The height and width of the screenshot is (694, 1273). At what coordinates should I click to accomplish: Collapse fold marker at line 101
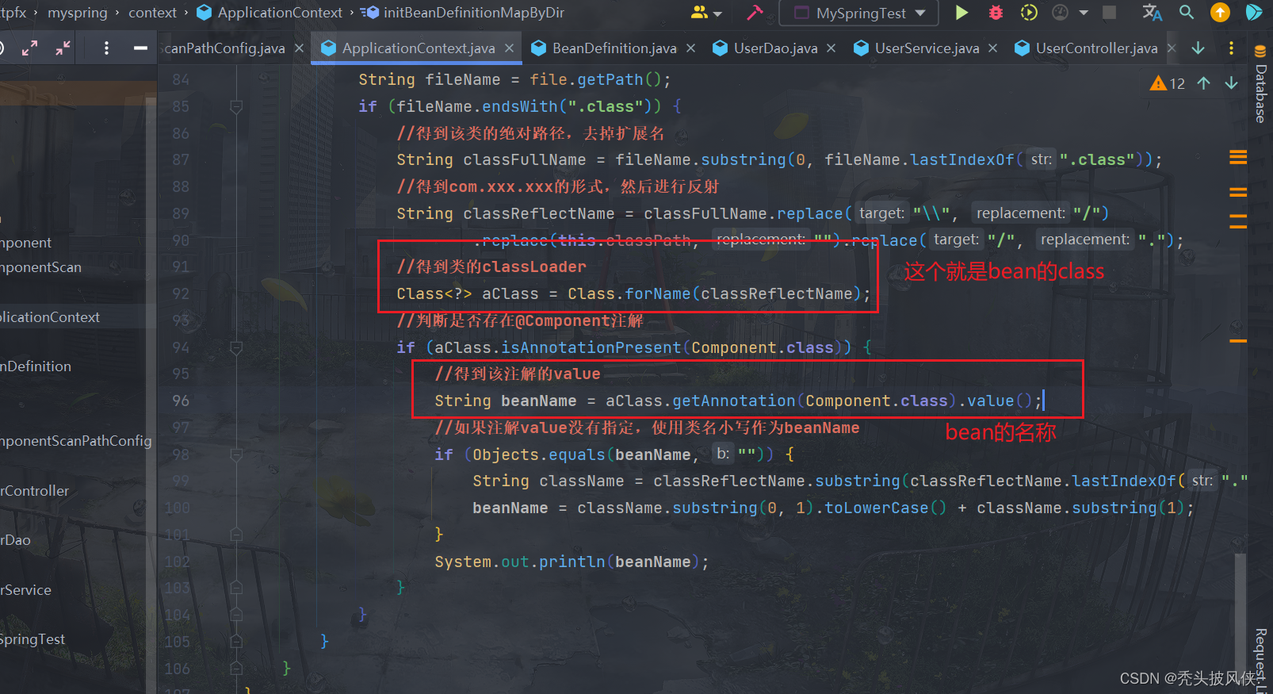point(236,535)
